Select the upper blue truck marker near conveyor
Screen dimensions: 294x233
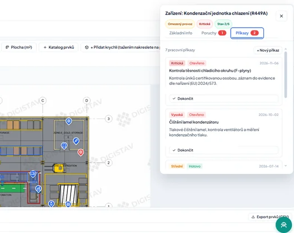coord(33,174)
